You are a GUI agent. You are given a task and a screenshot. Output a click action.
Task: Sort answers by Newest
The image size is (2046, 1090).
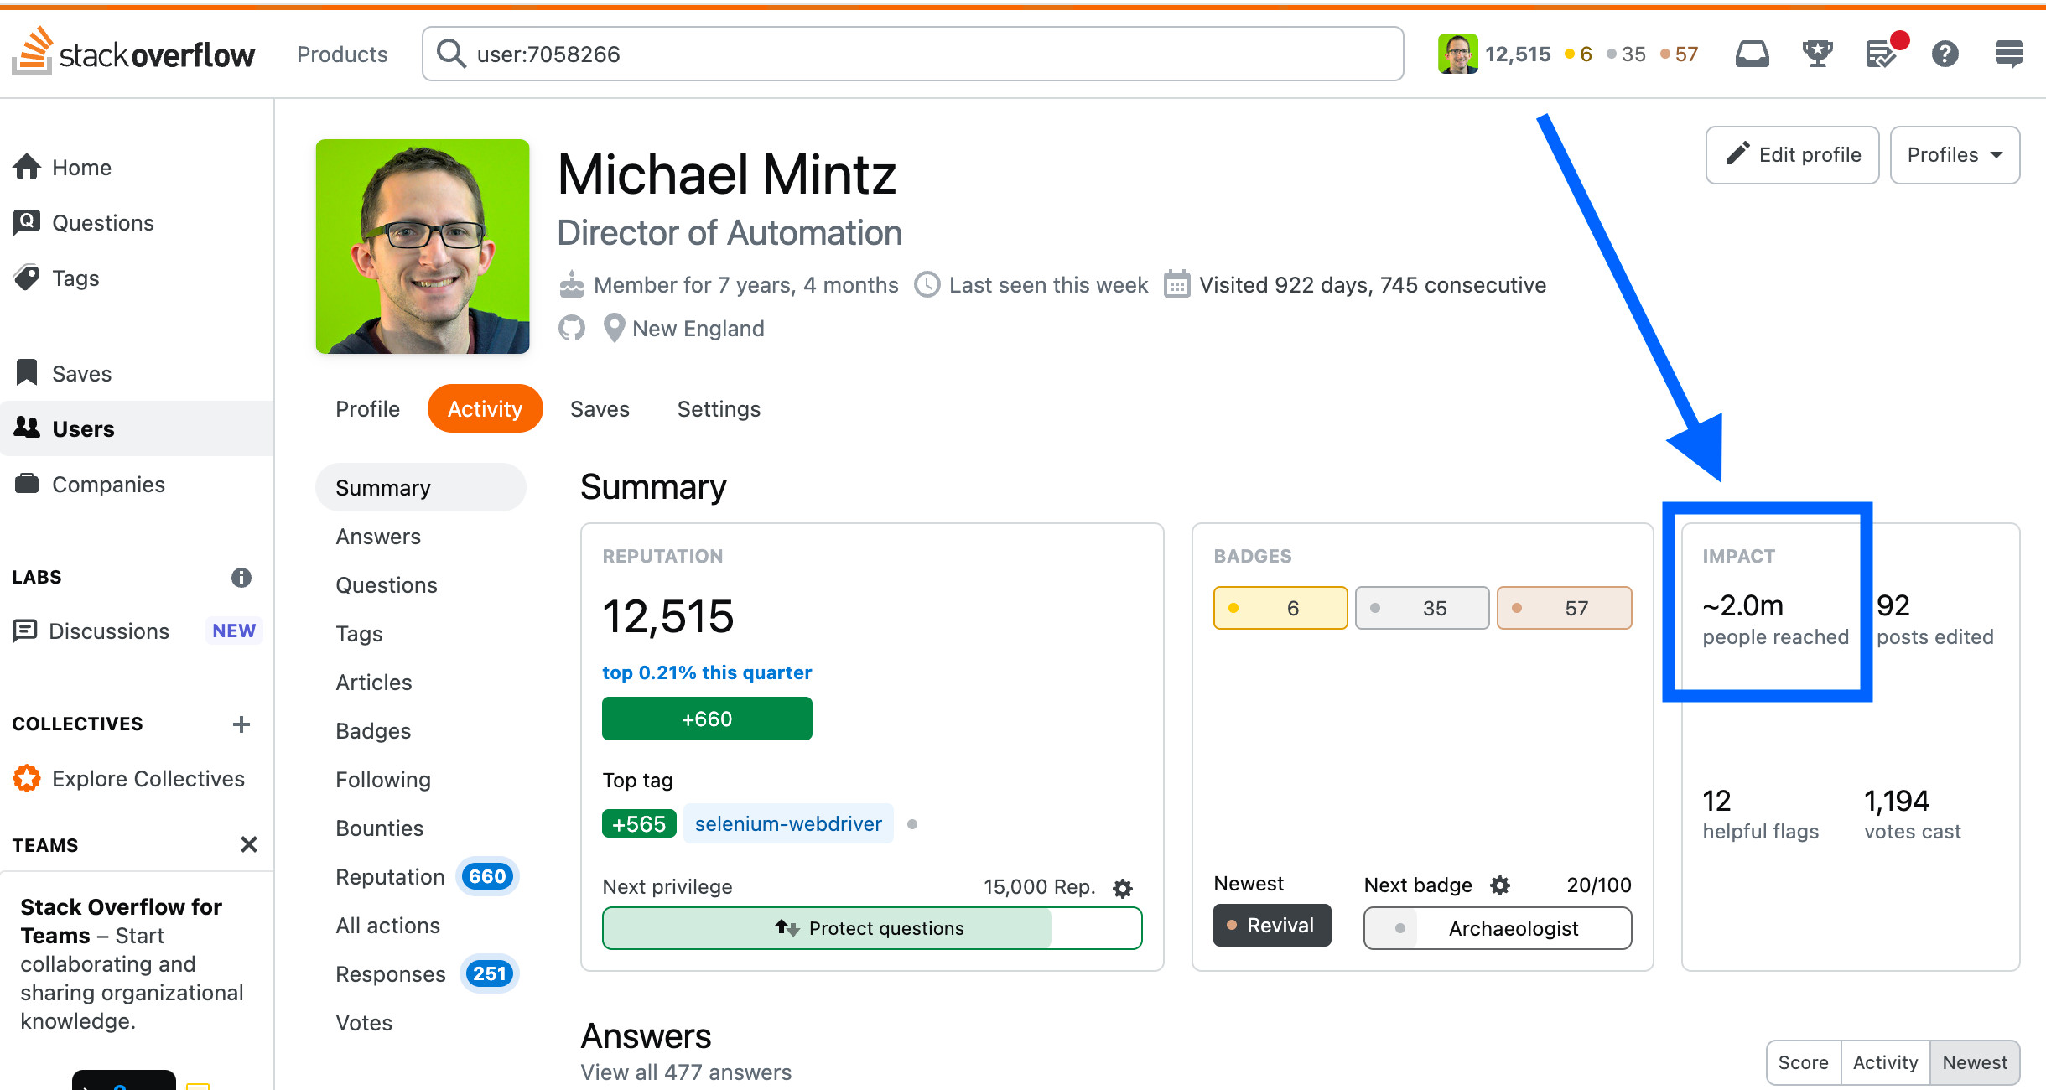tap(1975, 1062)
